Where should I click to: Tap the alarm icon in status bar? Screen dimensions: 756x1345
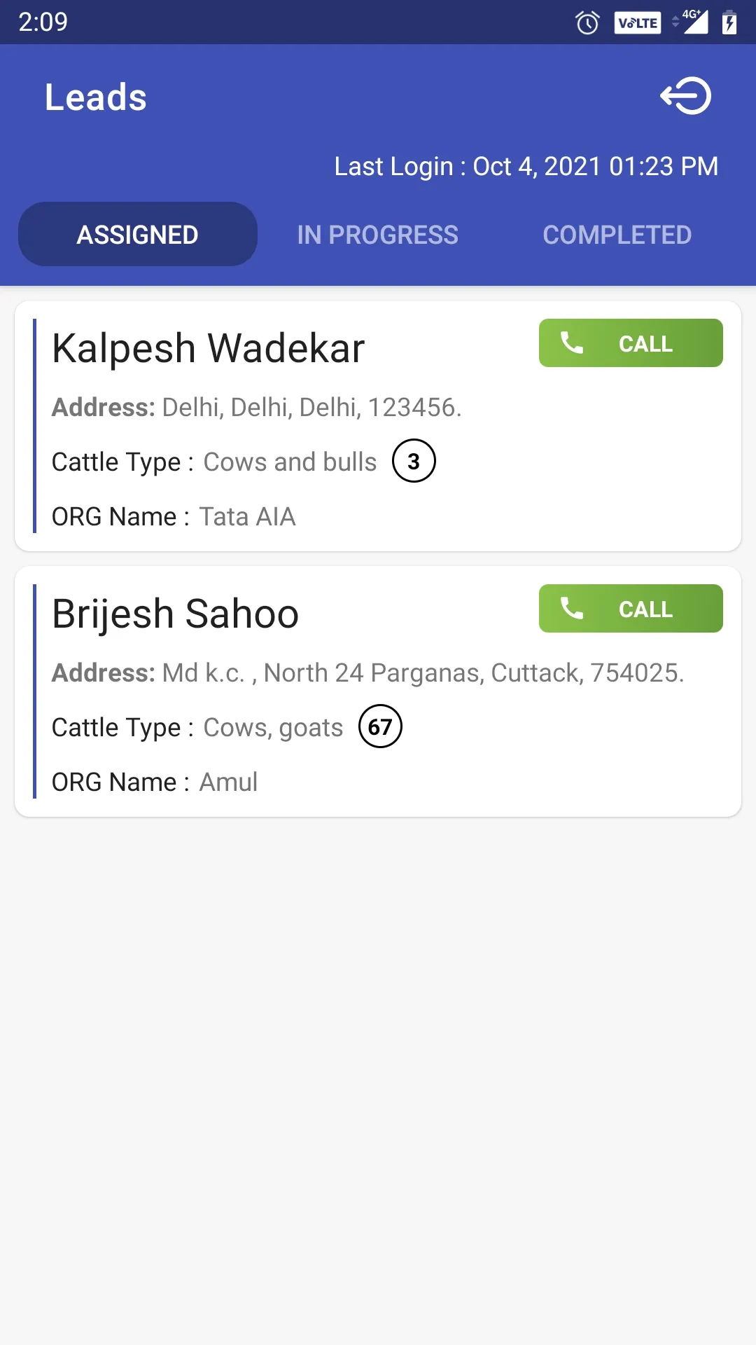pos(587,22)
